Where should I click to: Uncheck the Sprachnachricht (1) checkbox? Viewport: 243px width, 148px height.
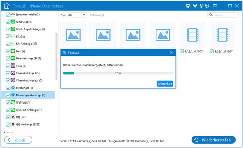(x=8, y=15)
